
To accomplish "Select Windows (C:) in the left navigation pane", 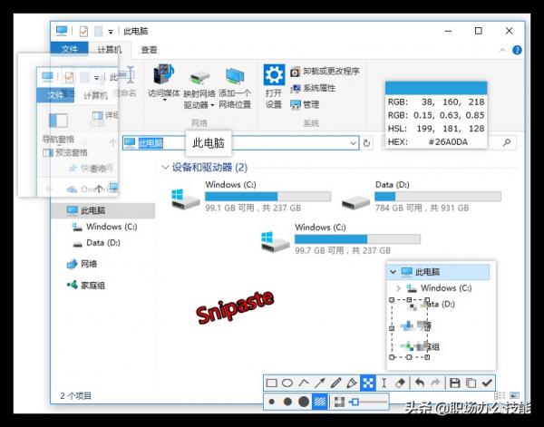I will pyautogui.click(x=105, y=227).
